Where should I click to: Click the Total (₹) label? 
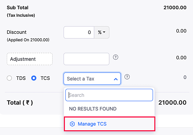[20, 102]
